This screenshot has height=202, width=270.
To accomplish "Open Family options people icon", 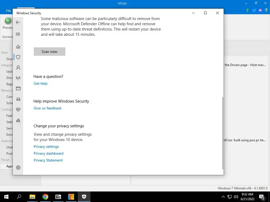I will click(x=18, y=120).
